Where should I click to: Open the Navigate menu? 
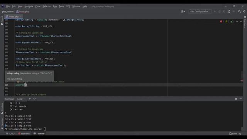(29, 7)
